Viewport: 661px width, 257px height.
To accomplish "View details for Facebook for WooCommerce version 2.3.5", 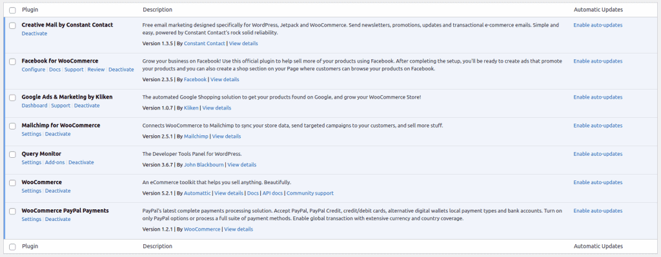I will [225, 79].
